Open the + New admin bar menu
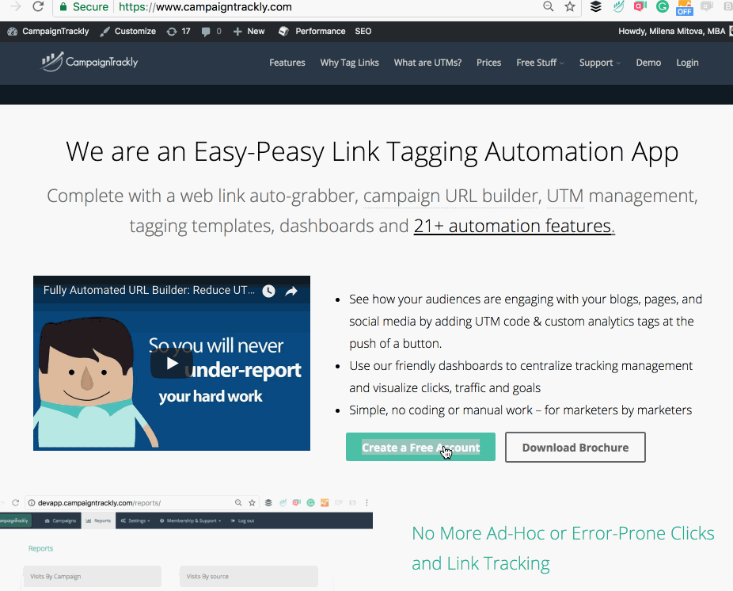This screenshot has width=733, height=591. [x=249, y=32]
